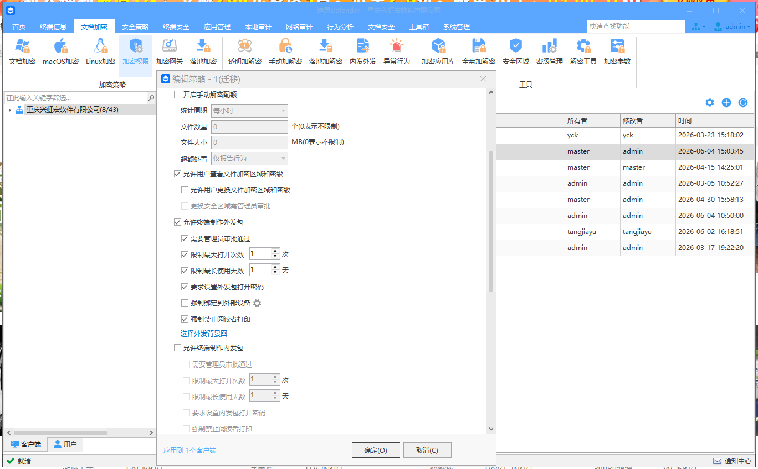This screenshot has width=758, height=469.
Task: Open the admin user dropdown
Action: pyautogui.click(x=732, y=27)
